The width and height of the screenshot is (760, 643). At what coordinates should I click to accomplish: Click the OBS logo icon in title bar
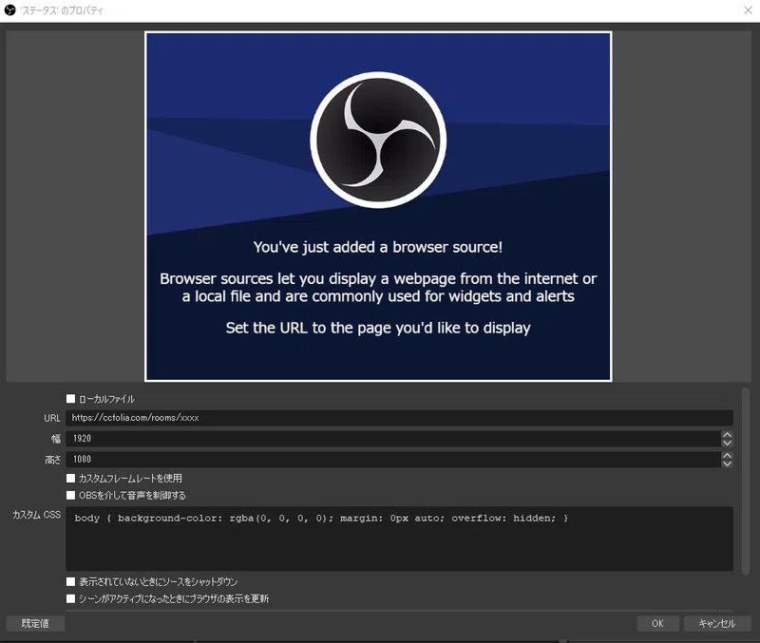coord(9,10)
